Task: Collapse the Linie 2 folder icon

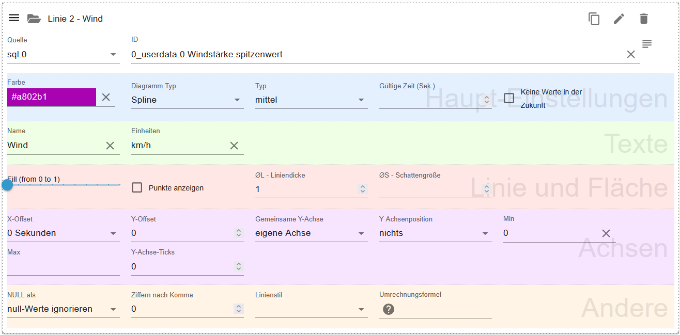Action: coord(34,19)
